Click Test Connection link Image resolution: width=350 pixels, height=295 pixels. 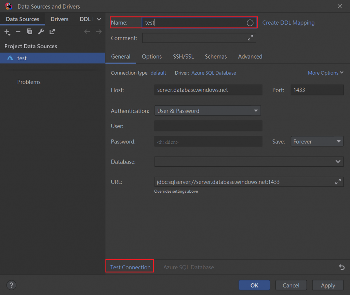[x=130, y=267]
